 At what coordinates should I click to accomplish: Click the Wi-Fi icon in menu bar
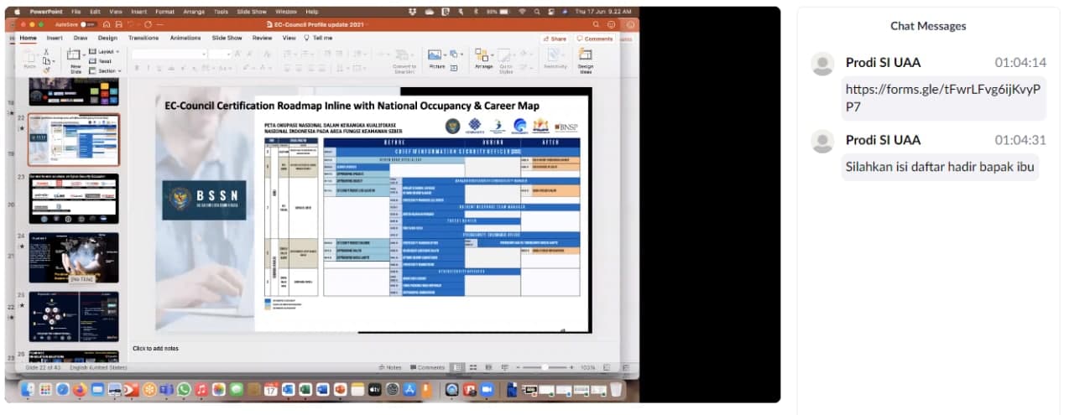[x=522, y=12]
